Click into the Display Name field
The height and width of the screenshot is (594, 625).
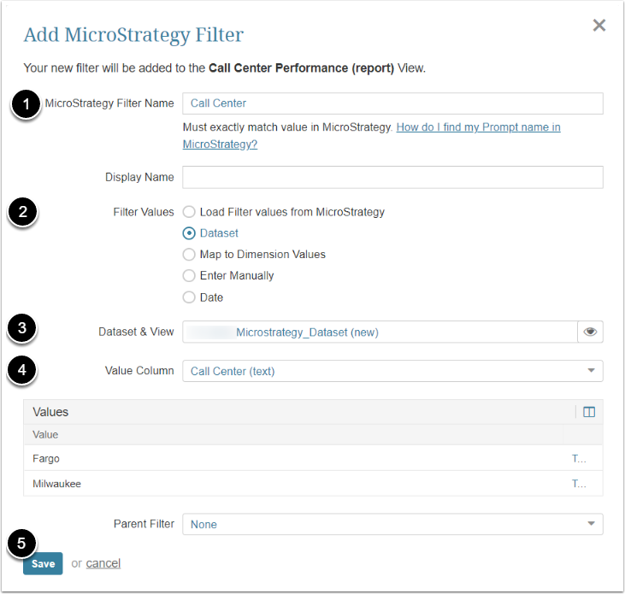click(x=392, y=177)
